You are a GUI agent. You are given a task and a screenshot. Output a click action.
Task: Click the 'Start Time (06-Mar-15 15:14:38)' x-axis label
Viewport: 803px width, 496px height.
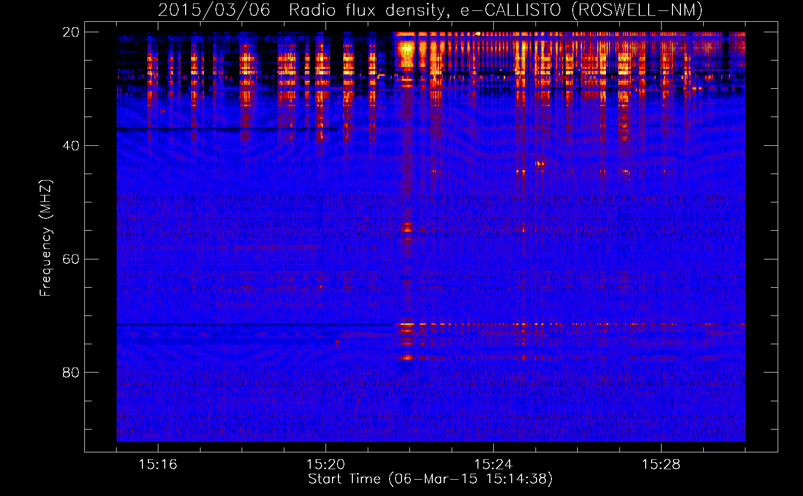point(430,479)
